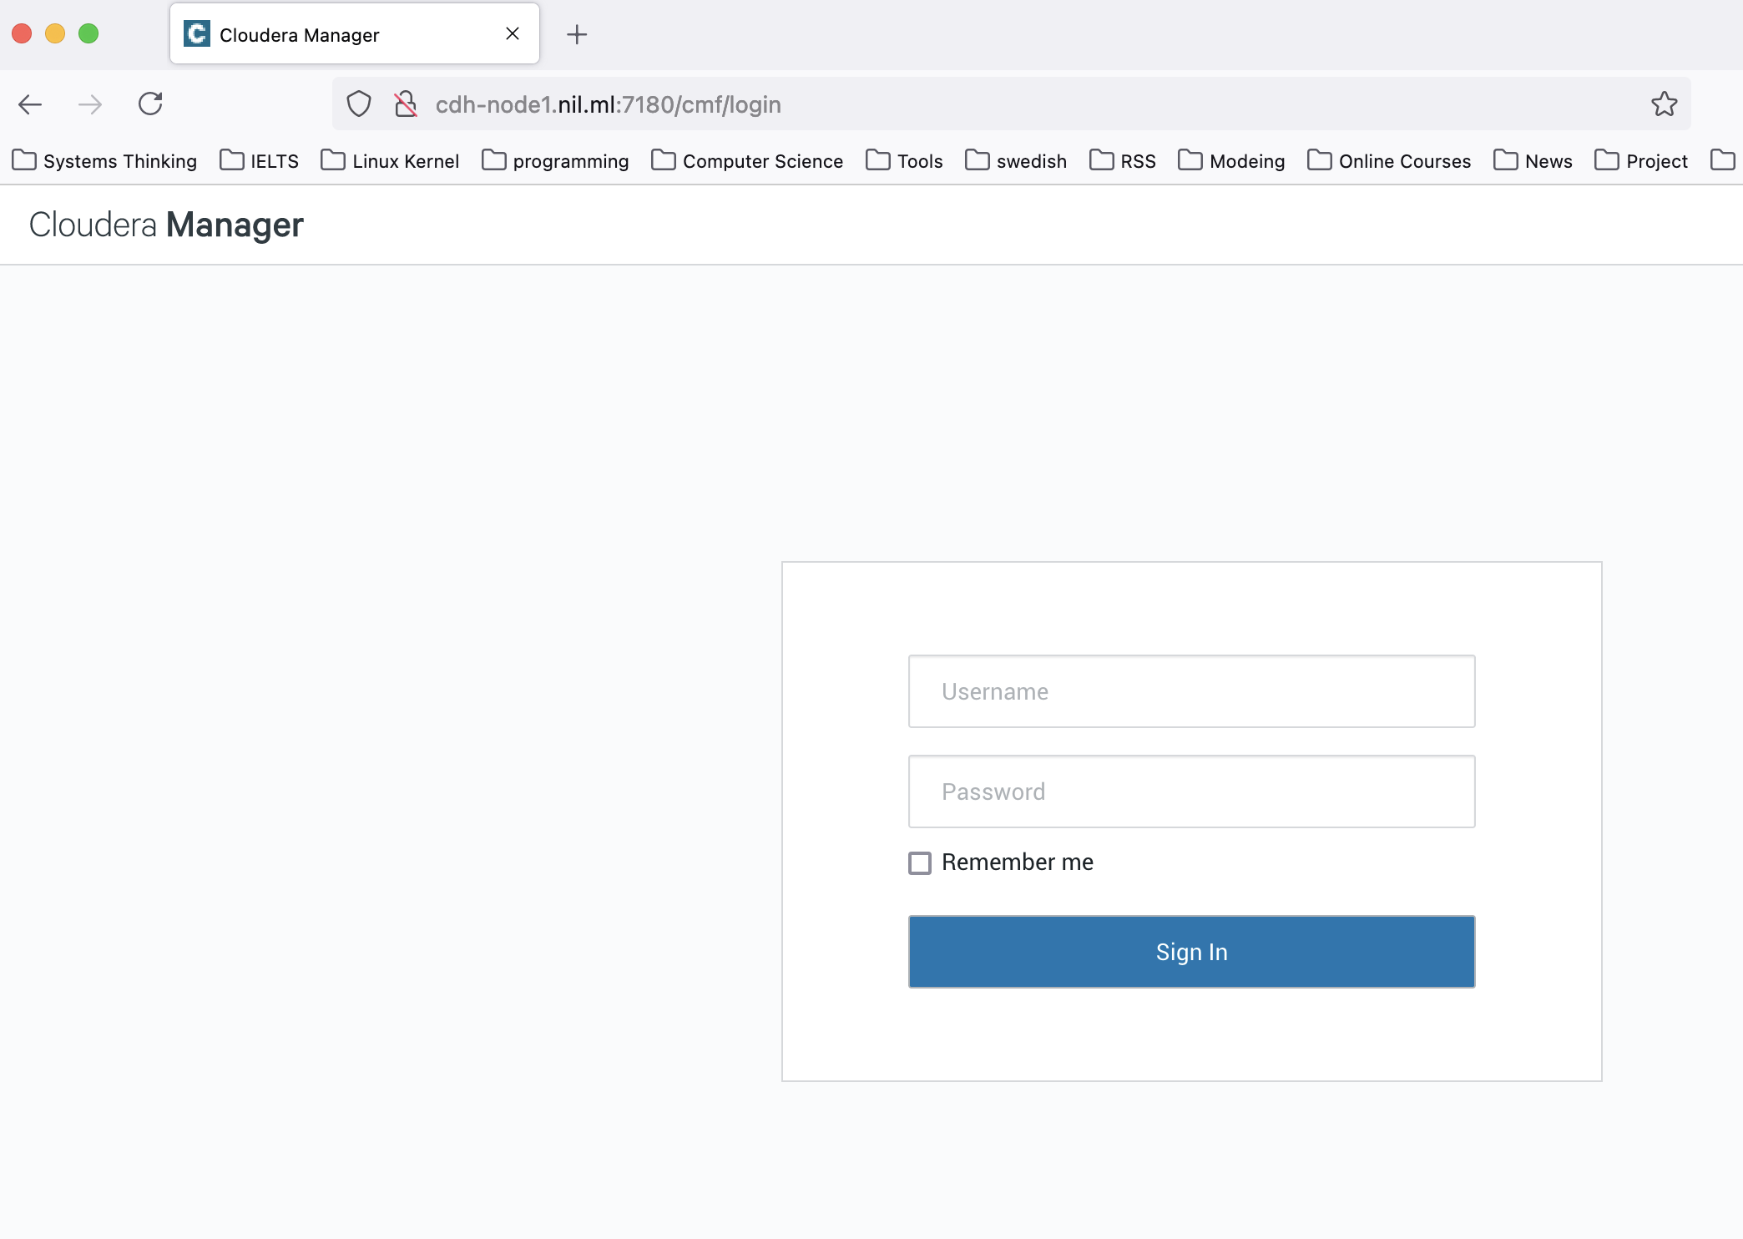1743x1239 pixels.
Task: Open the tracking protection shield icon
Action: pos(359,104)
